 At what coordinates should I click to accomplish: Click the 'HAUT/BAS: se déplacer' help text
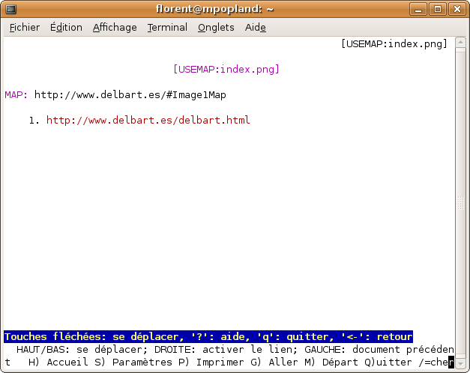[x=82, y=349]
